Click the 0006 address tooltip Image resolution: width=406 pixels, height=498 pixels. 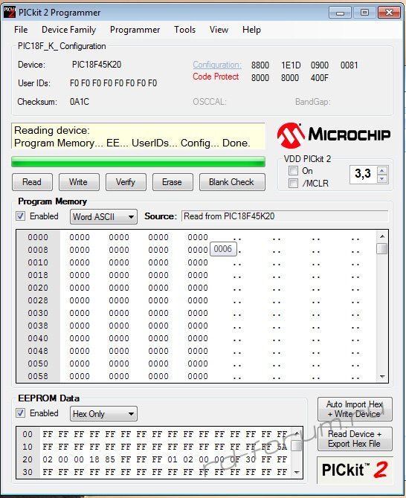[223, 249]
